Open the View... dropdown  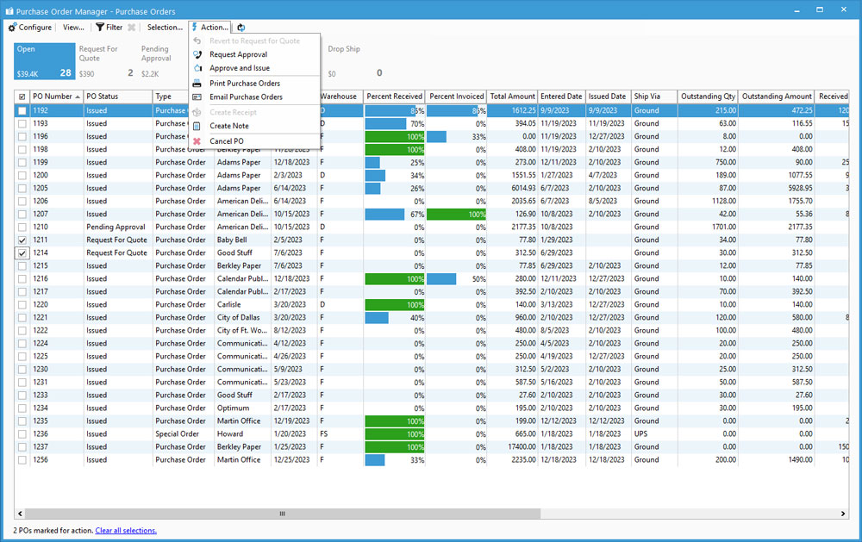pos(73,28)
